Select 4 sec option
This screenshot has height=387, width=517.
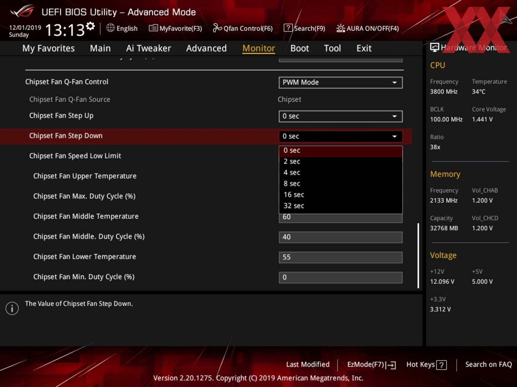(341, 173)
